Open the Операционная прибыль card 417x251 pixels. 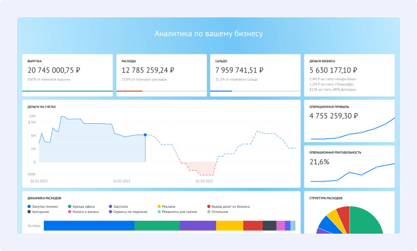click(x=349, y=121)
